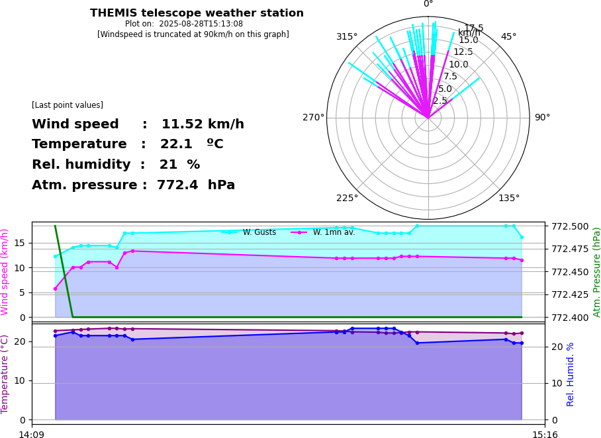This screenshot has height=438, width=601.
Task: Click the 0° label on polar plot
Action: 428,5
